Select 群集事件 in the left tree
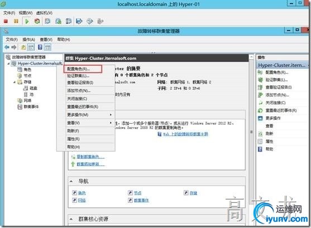 (x=31, y=106)
